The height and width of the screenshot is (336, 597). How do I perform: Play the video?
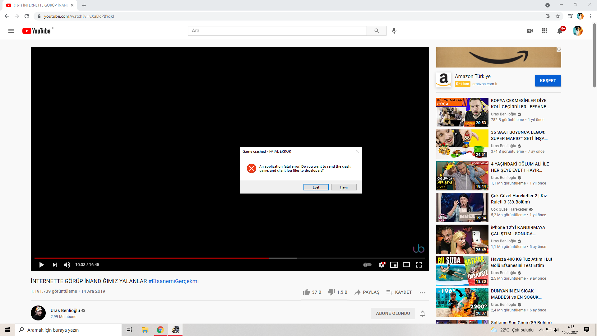(41, 265)
